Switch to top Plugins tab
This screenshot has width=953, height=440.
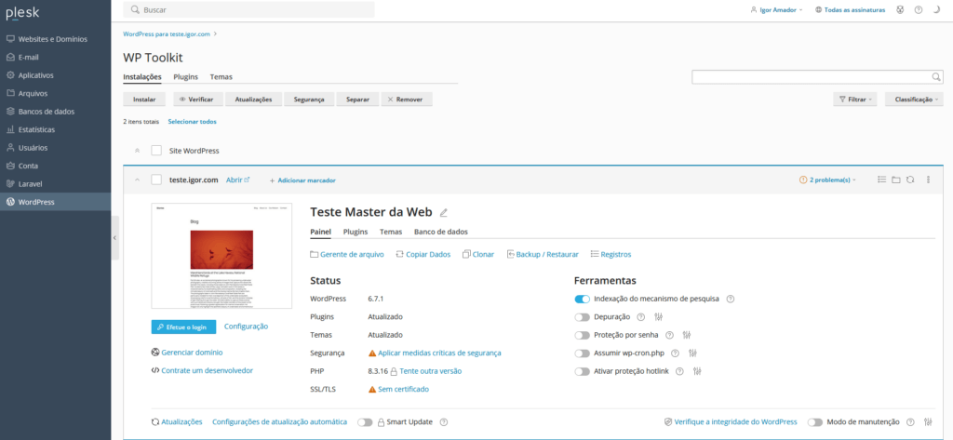coord(185,77)
